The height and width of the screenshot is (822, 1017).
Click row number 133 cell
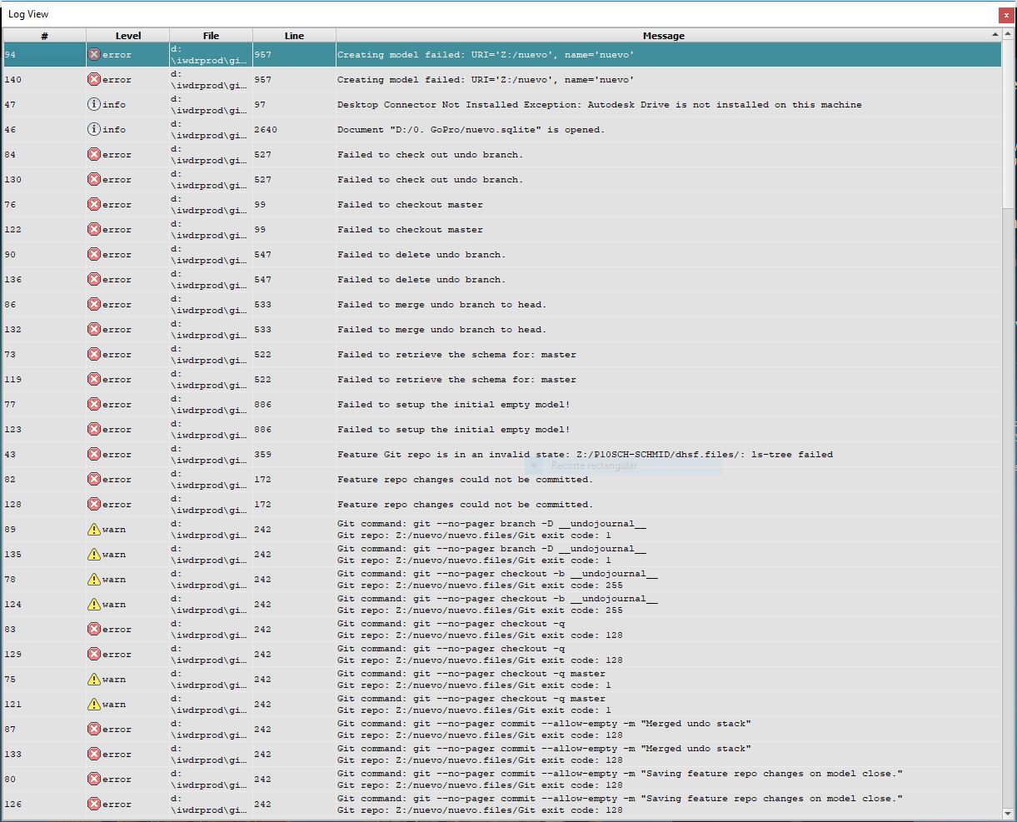pos(44,754)
